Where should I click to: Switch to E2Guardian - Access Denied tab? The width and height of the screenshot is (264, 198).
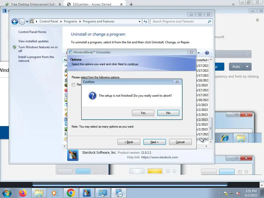92,4
